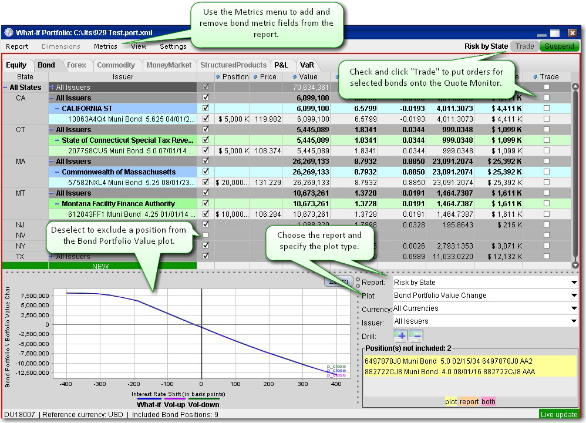Uncheck the CALIFORNIA ST position checkbox
586x423 pixels.
pos(206,109)
